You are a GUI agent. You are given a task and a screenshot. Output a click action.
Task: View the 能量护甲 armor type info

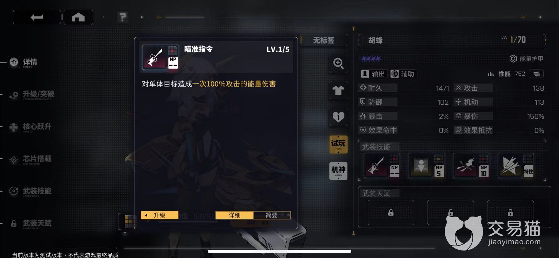click(x=527, y=59)
